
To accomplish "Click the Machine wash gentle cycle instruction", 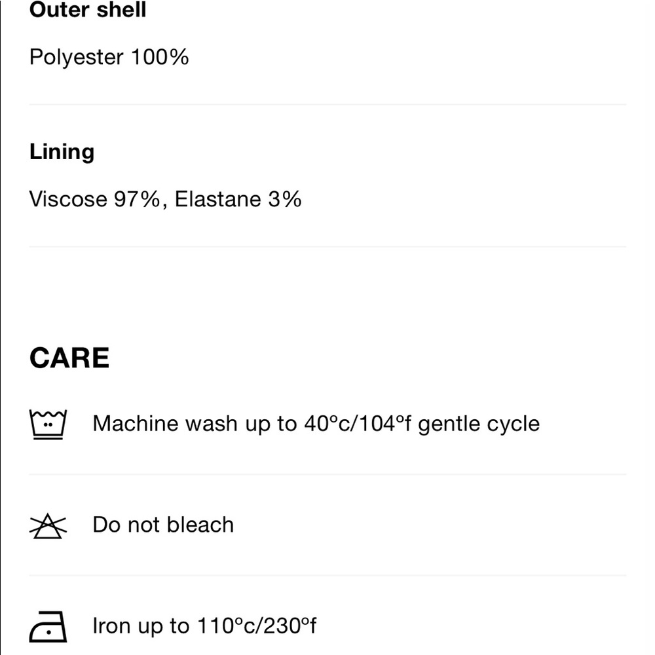I will tap(316, 424).
